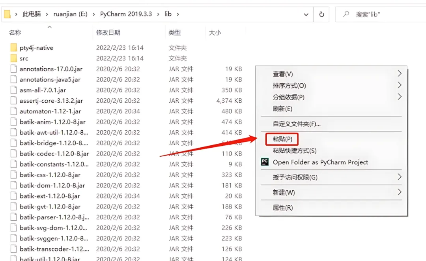Click file icon of batik-gvt-1.12.0-8.jar
Image resolution: width=426 pixels, height=261 pixels.
[13, 207]
